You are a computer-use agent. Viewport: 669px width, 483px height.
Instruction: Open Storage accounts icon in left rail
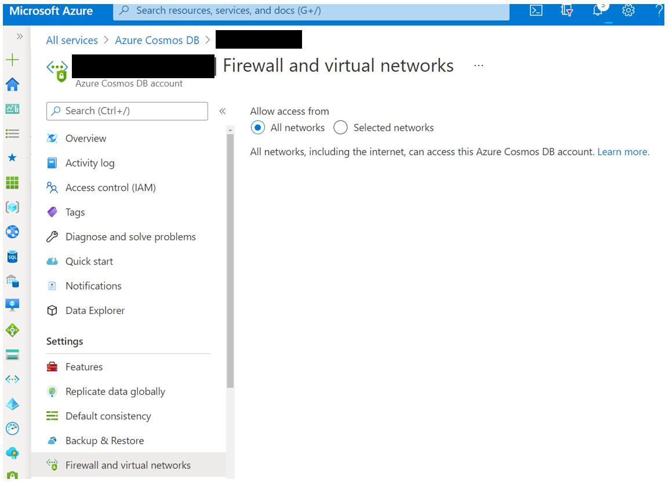(x=12, y=354)
